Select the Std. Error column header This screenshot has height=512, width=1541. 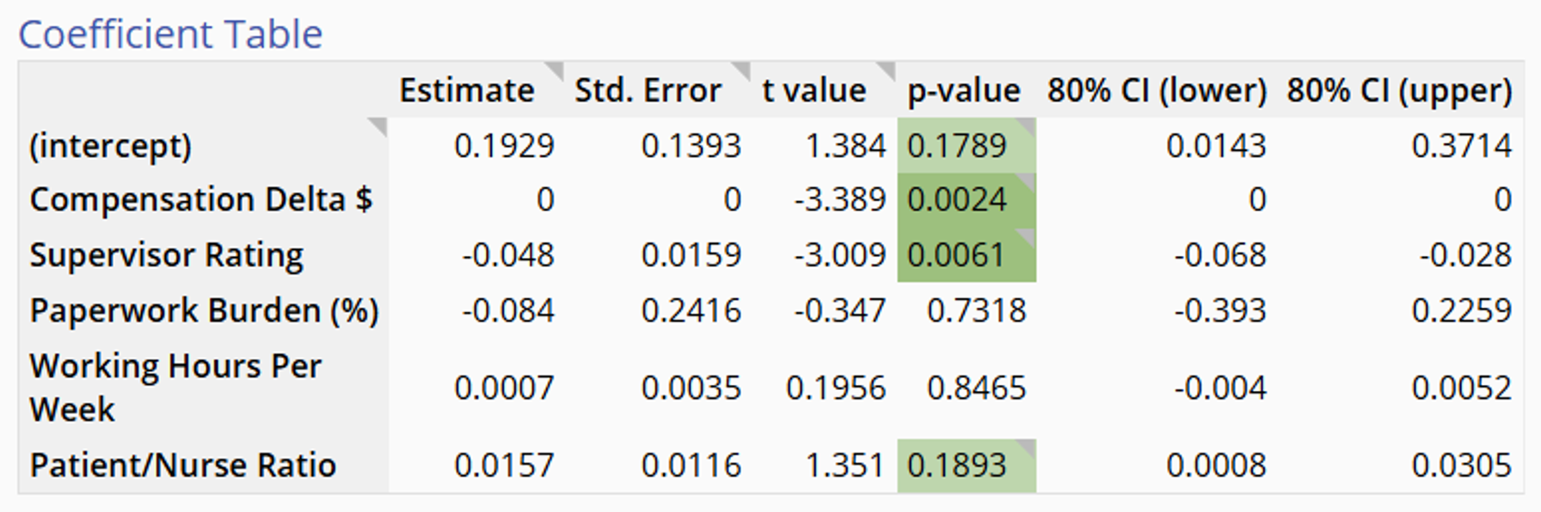pos(648,90)
